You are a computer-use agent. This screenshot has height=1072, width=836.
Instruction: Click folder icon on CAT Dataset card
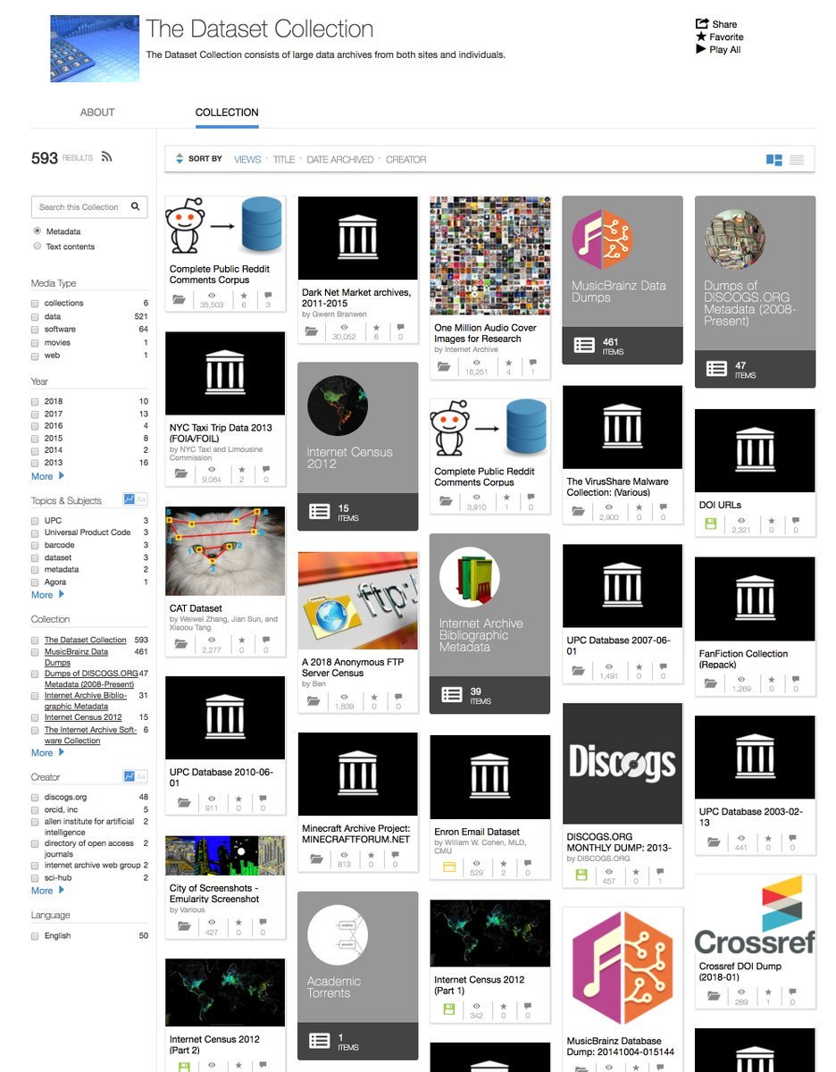(x=181, y=643)
